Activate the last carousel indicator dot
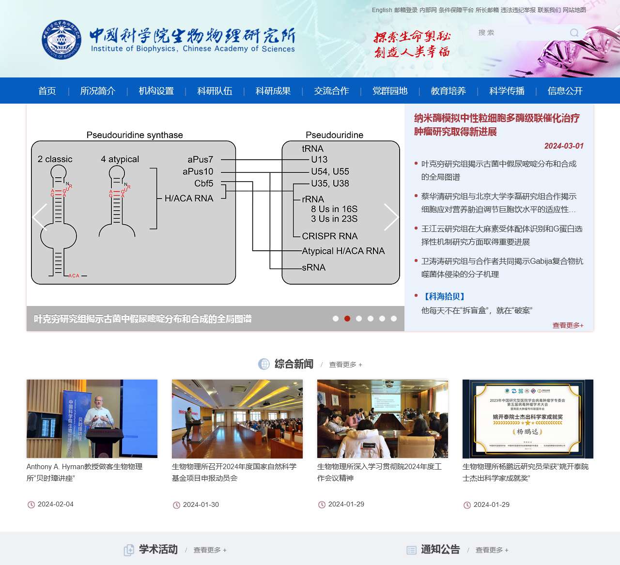Viewport: 620px width, 565px height. pyautogui.click(x=394, y=319)
